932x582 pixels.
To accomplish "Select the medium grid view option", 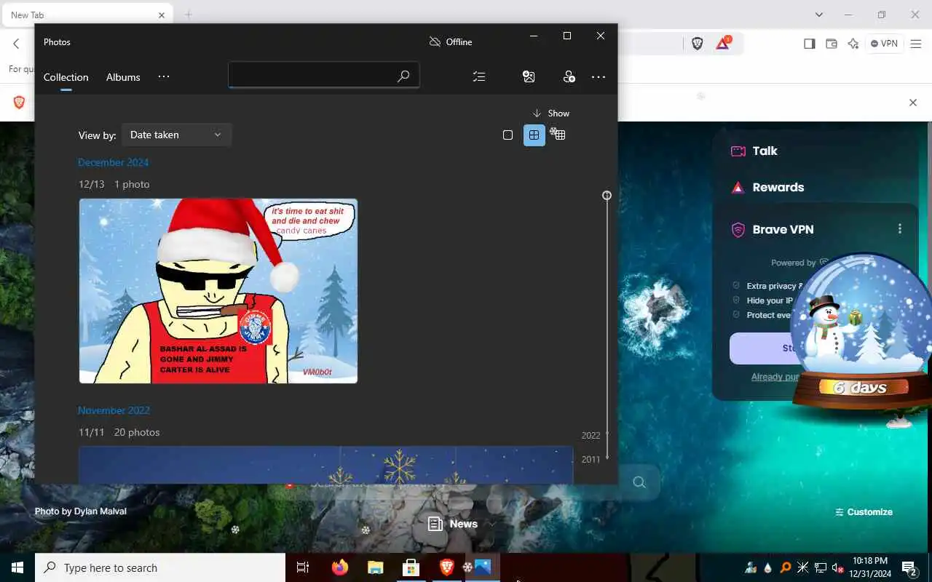I will click(x=534, y=135).
